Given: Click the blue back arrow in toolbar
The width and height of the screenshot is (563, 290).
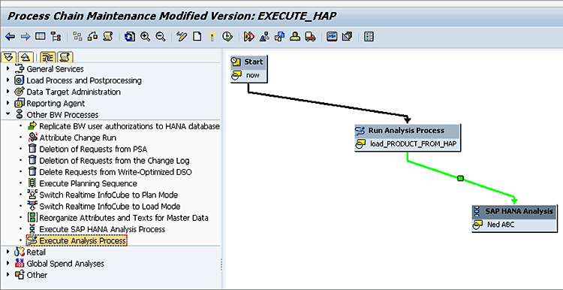Looking at the screenshot, I should point(11,36).
